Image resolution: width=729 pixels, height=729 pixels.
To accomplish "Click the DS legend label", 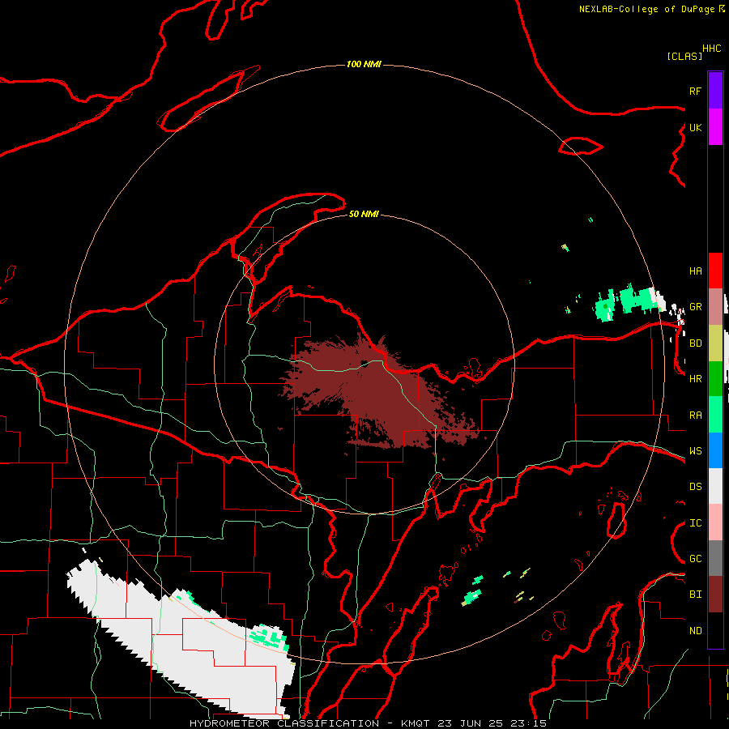I will [x=695, y=487].
